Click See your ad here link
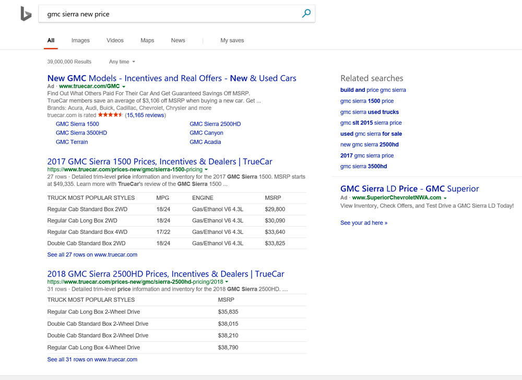This screenshot has width=522, height=380. [363, 222]
